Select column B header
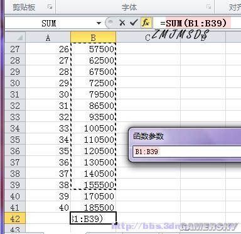Image resolution: width=241 pixels, height=234 pixels. [x=94, y=37]
